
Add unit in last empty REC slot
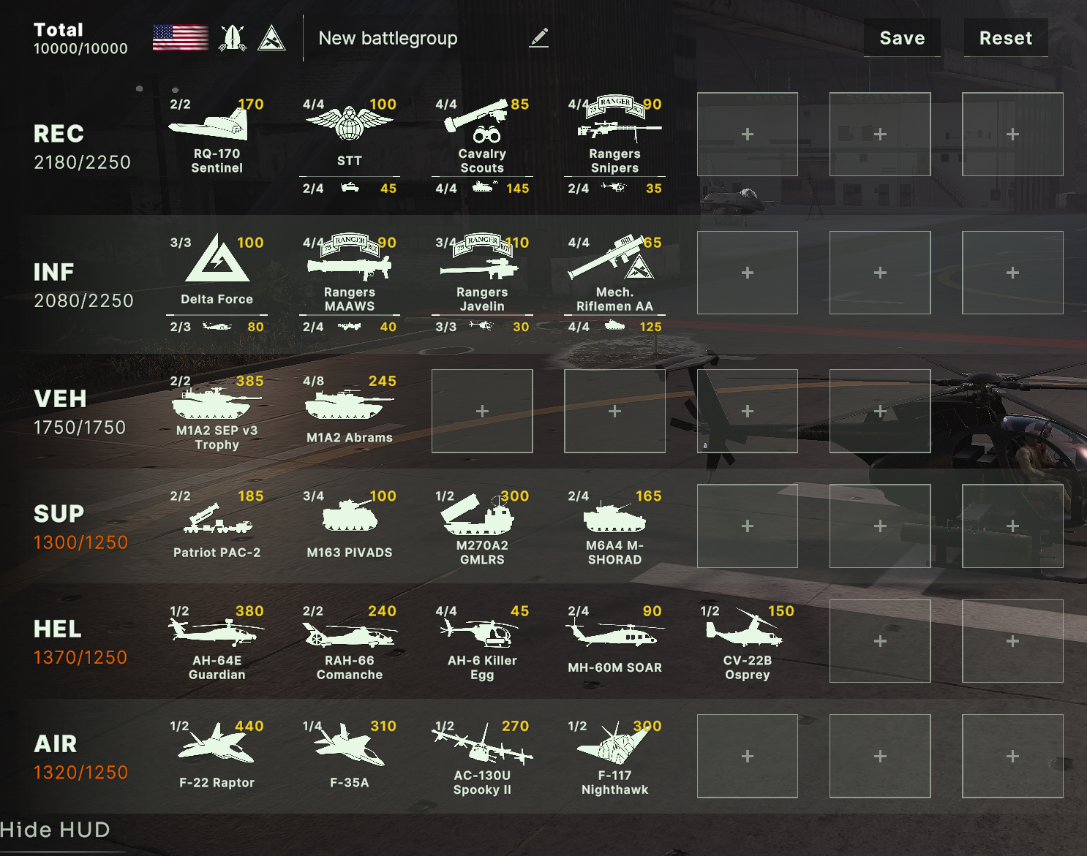click(x=1012, y=135)
